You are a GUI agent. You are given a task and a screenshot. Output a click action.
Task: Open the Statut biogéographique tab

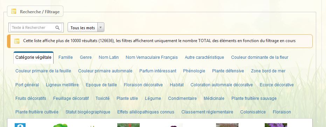pos(88,112)
